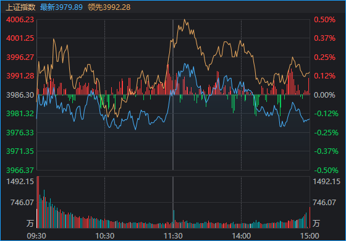Screen dimensions: 346x241
Task: Click the 3986.30 baseline price label
Action: coord(20,95)
